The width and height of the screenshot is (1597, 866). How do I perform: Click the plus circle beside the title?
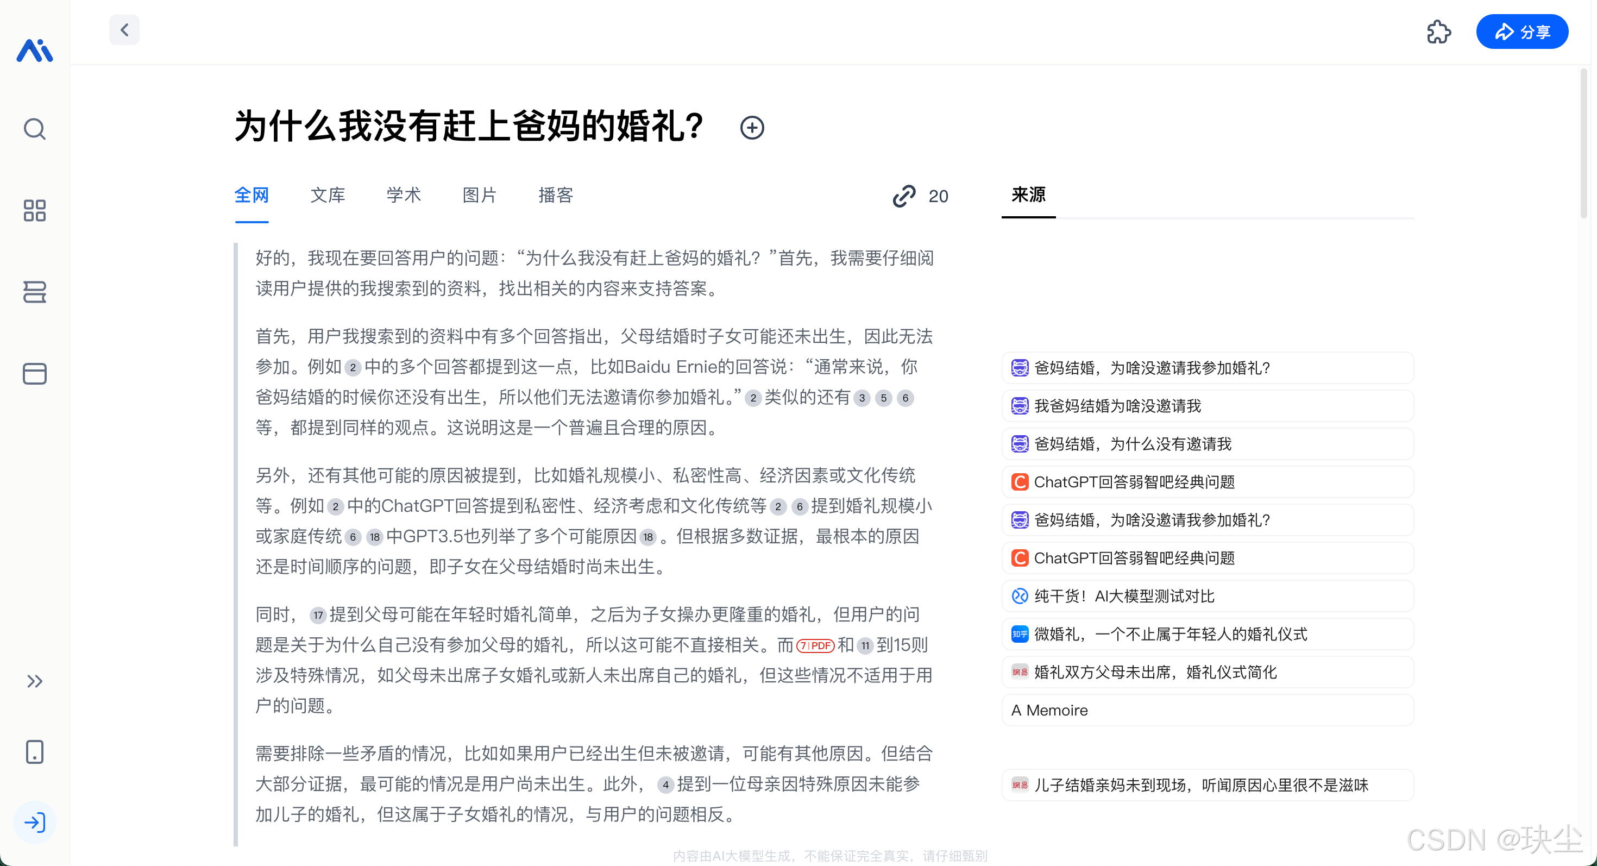[752, 128]
